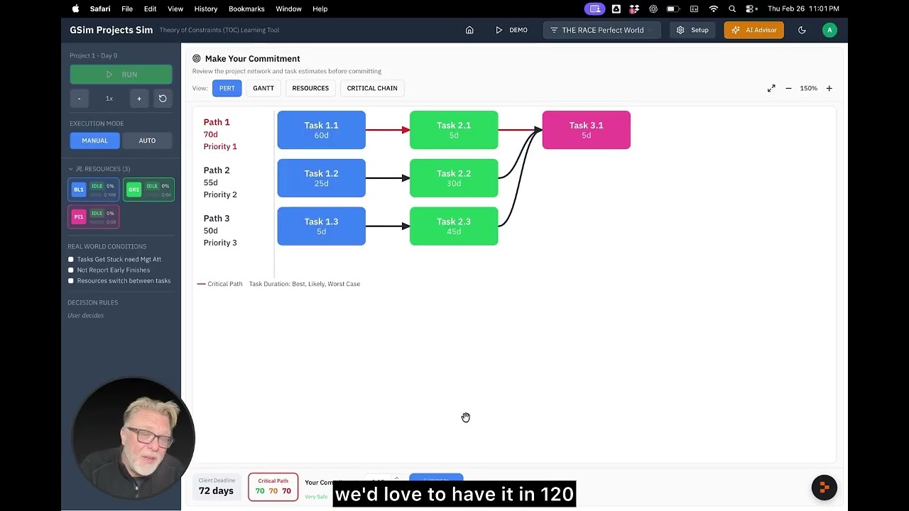Viewport: 909px width, 511px height.
Task: Click the Critical Path 70 70 70 box
Action: pyautogui.click(x=273, y=486)
